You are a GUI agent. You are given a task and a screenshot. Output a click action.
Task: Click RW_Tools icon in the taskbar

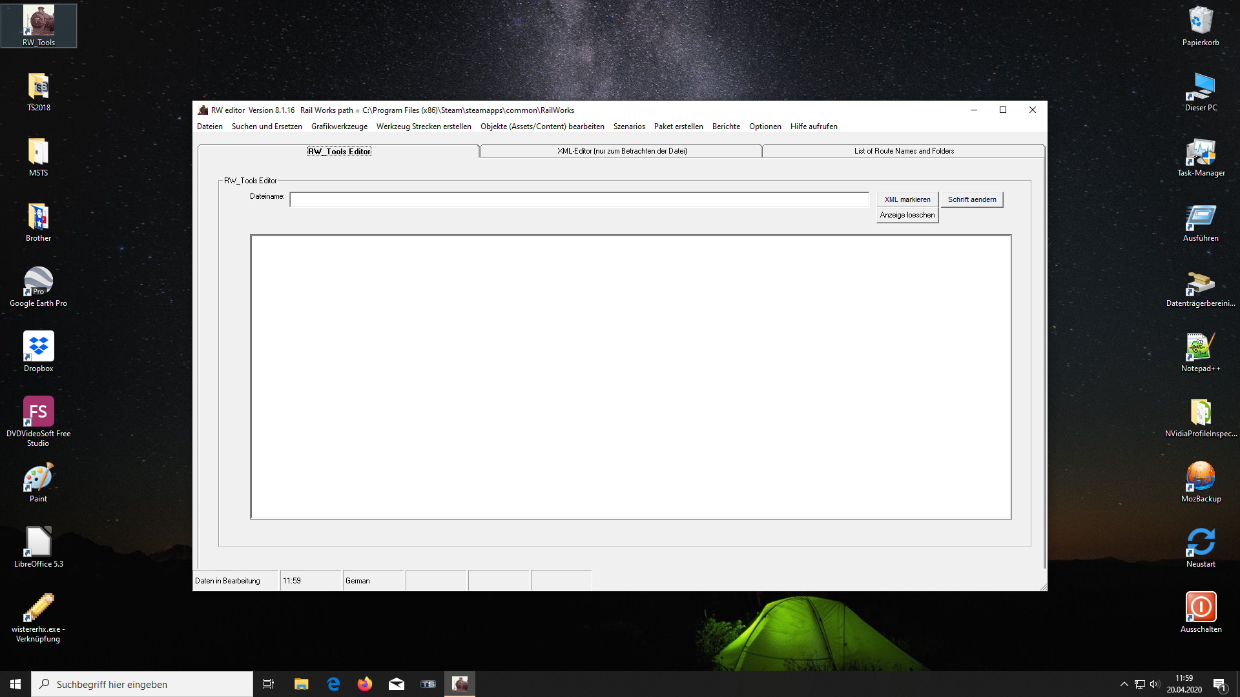point(460,684)
